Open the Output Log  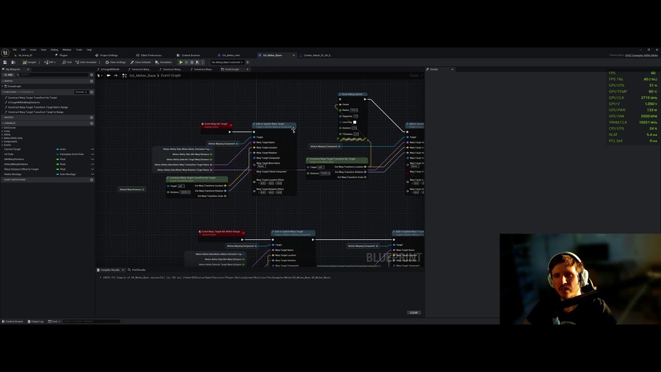tap(36, 321)
